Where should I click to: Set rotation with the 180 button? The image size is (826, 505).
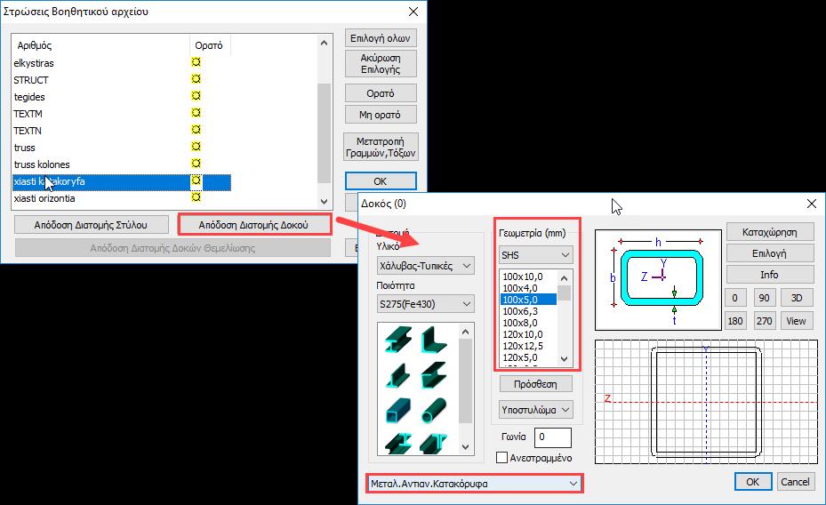point(735,321)
